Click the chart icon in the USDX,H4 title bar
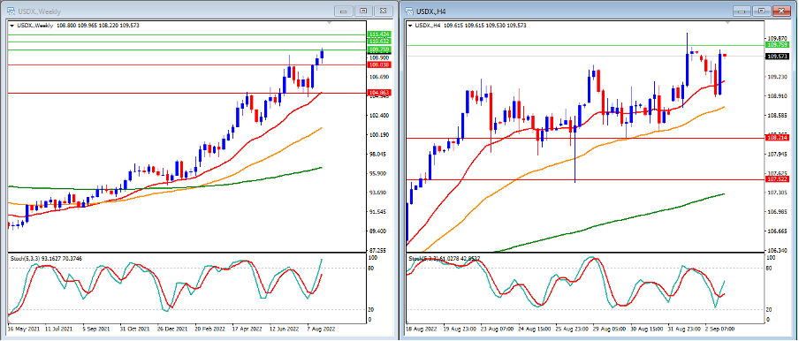This screenshot has height=341, width=799. coord(409,11)
